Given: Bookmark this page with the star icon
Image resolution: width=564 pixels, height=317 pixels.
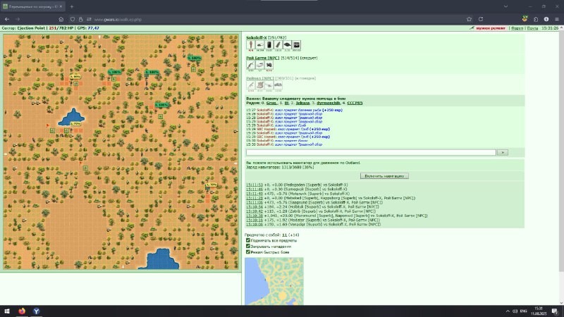Looking at the screenshot, I should coord(469,19).
